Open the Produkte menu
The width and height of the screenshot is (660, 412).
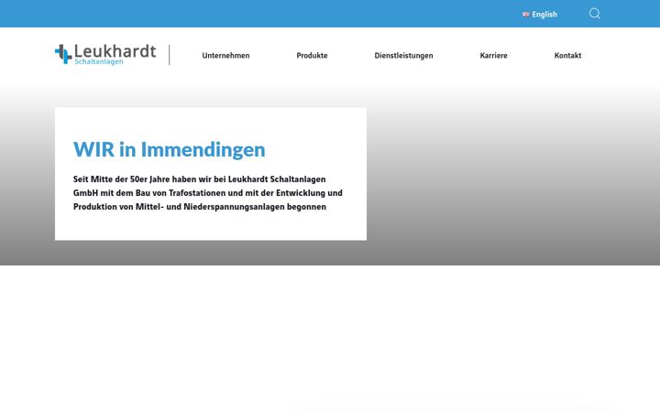[x=312, y=56]
